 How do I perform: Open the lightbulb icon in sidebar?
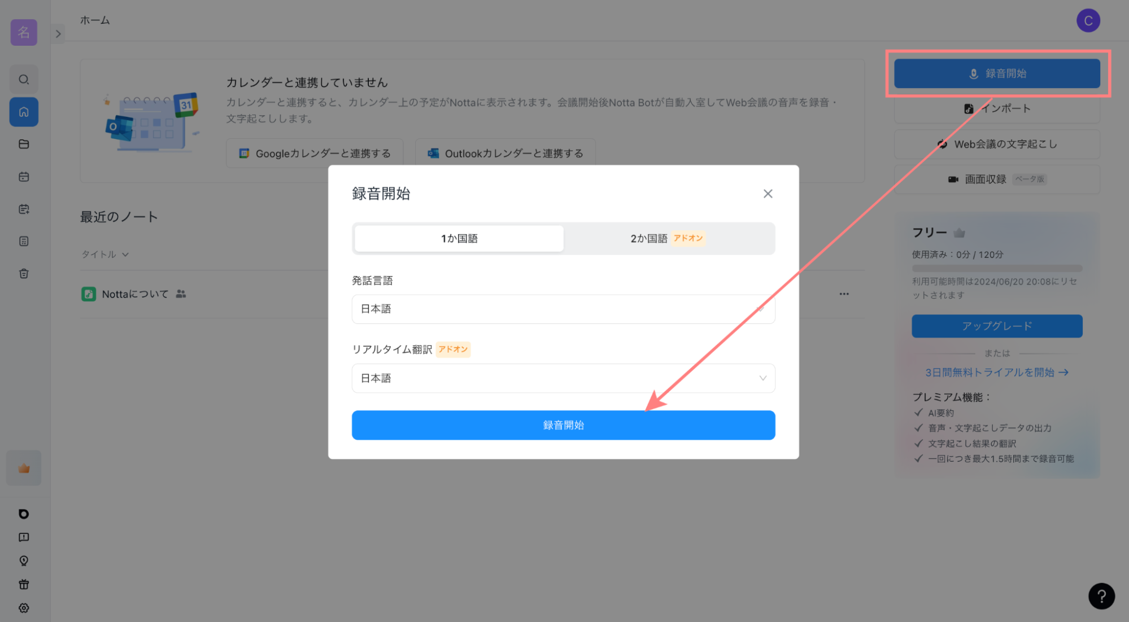24,560
